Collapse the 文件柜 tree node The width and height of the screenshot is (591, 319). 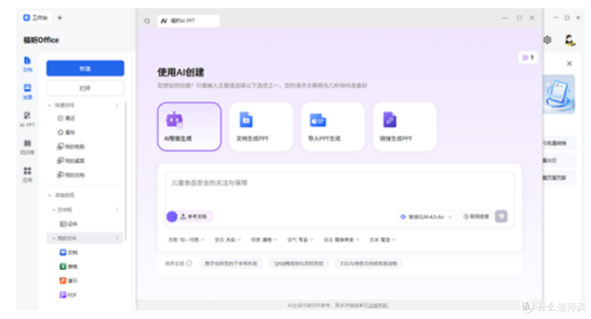54,210
